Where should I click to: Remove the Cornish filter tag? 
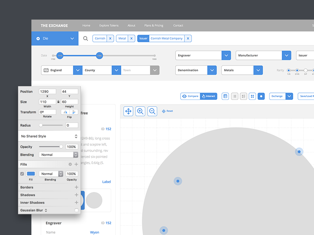(x=110, y=38)
